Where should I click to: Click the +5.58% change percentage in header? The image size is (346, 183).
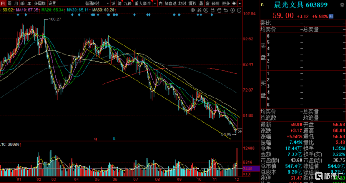[x=320, y=16]
